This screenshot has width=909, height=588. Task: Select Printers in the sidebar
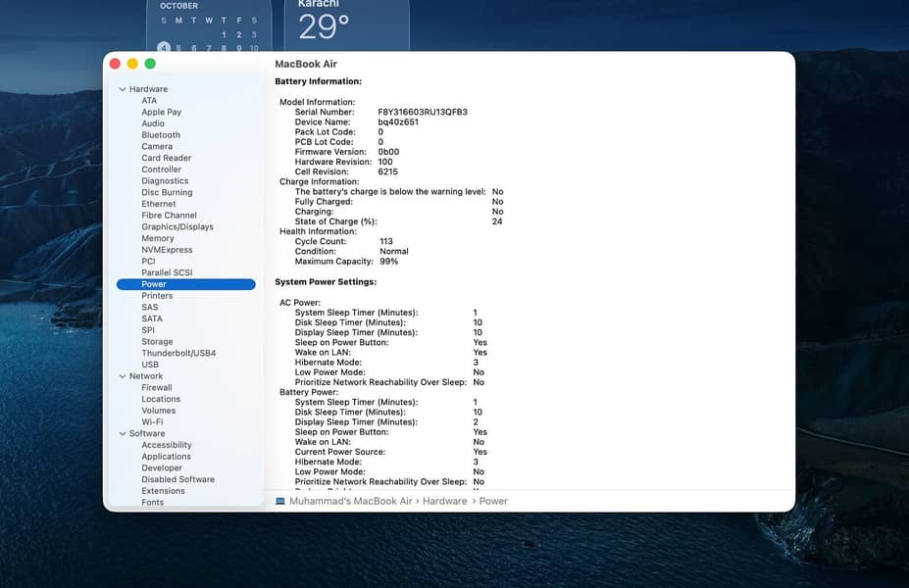(157, 295)
